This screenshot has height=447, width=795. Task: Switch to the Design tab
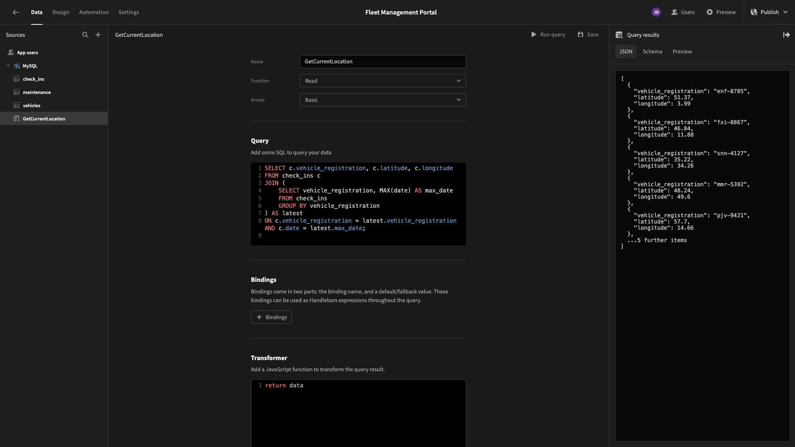click(x=61, y=12)
